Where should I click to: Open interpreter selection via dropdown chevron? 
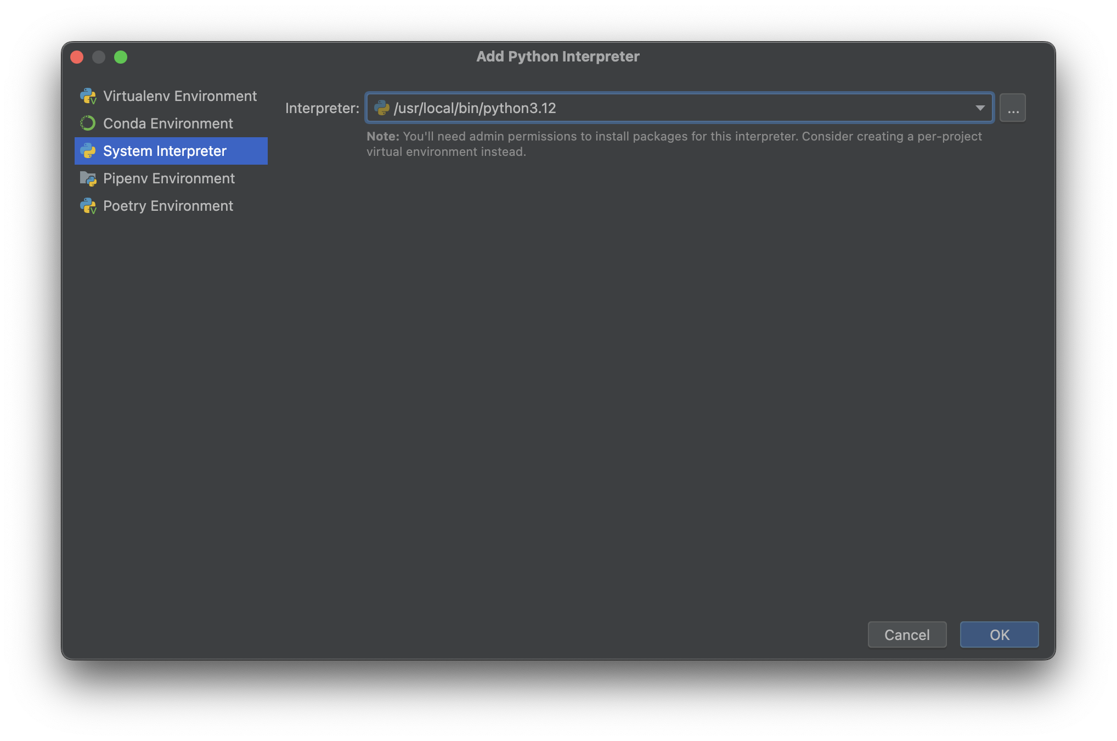981,108
